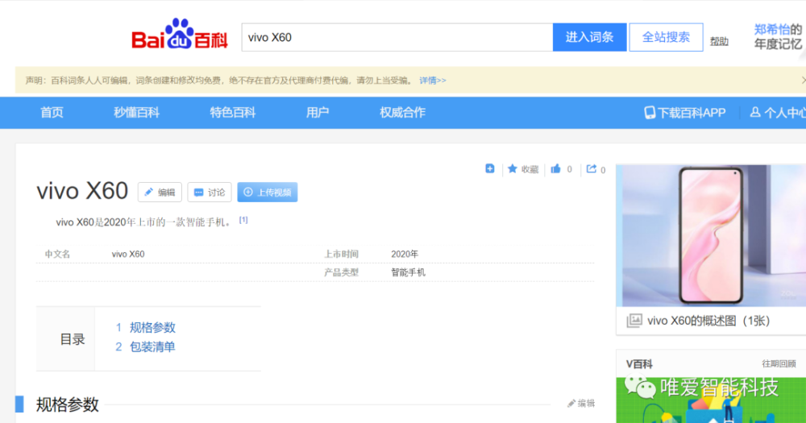The width and height of the screenshot is (806, 423).
Task: Open the vivo X60 phone overview image
Action: click(x=711, y=235)
